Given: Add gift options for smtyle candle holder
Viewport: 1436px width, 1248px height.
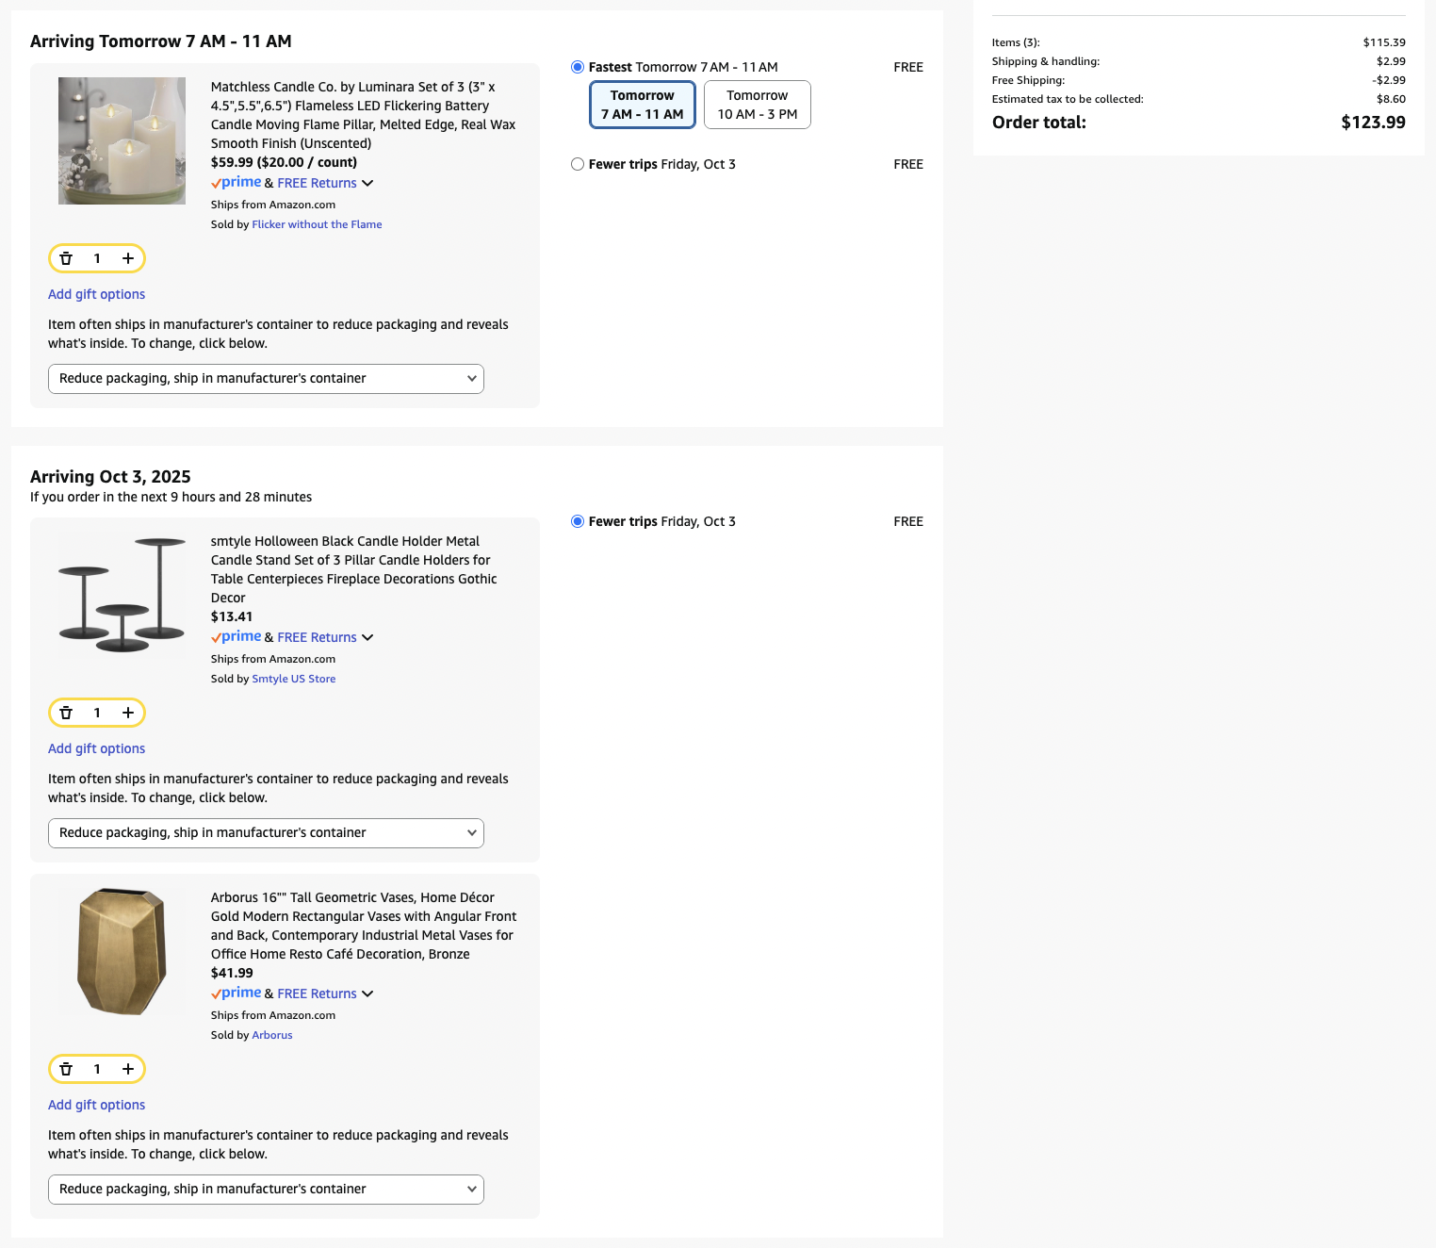Looking at the screenshot, I should point(97,748).
